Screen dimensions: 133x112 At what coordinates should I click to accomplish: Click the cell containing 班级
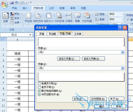18,54
